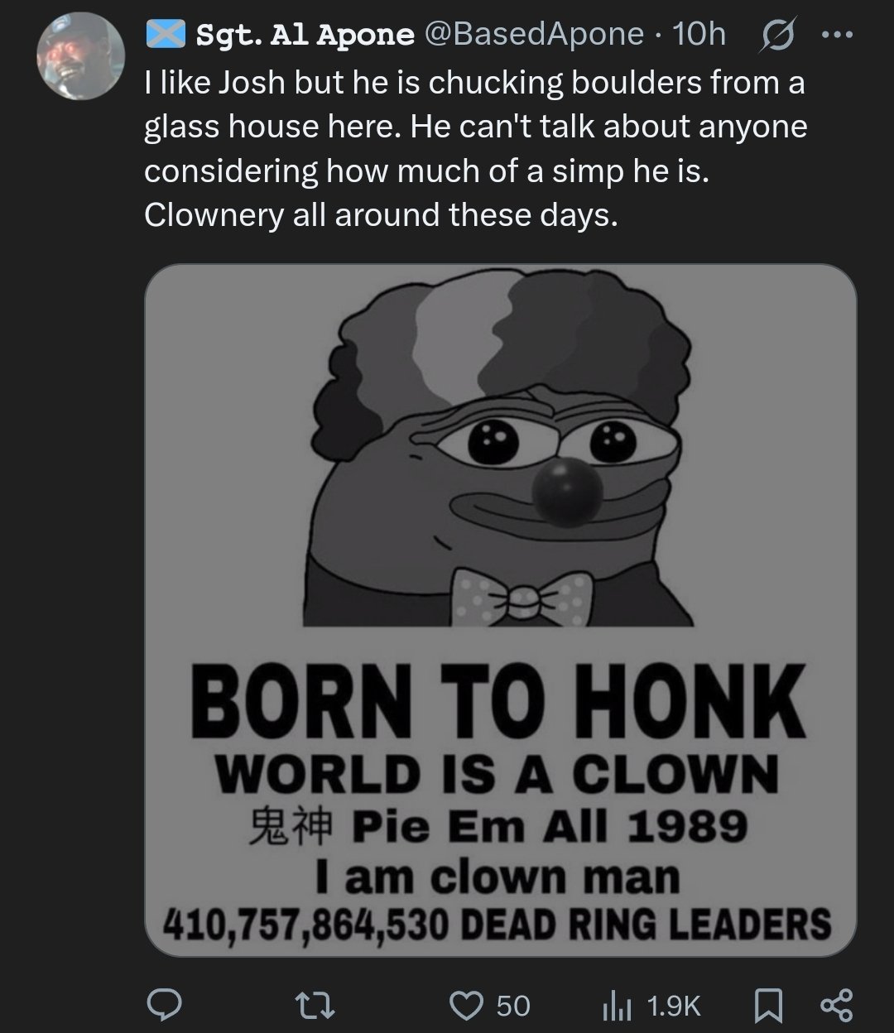Click the tweet text about Josh

coord(475,149)
